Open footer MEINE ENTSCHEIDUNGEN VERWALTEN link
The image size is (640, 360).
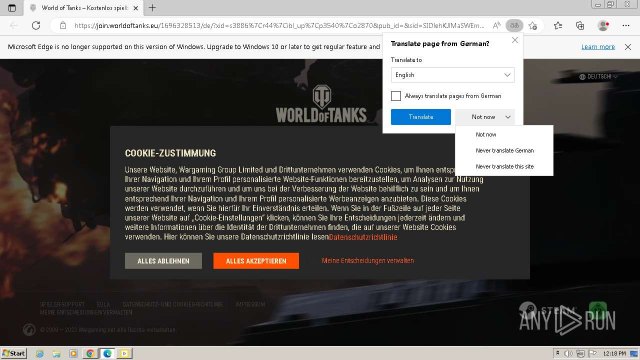click(x=86, y=312)
